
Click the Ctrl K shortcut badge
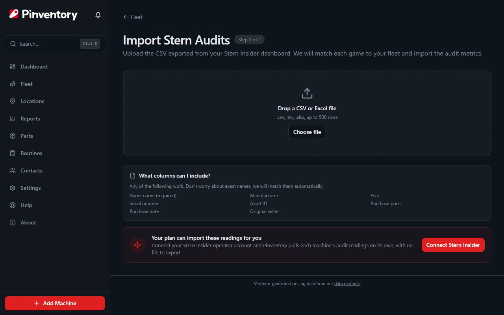[x=90, y=44]
